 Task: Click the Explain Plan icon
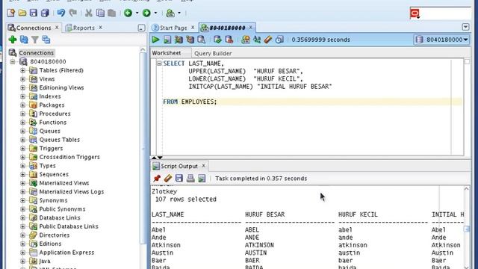click(x=190, y=40)
